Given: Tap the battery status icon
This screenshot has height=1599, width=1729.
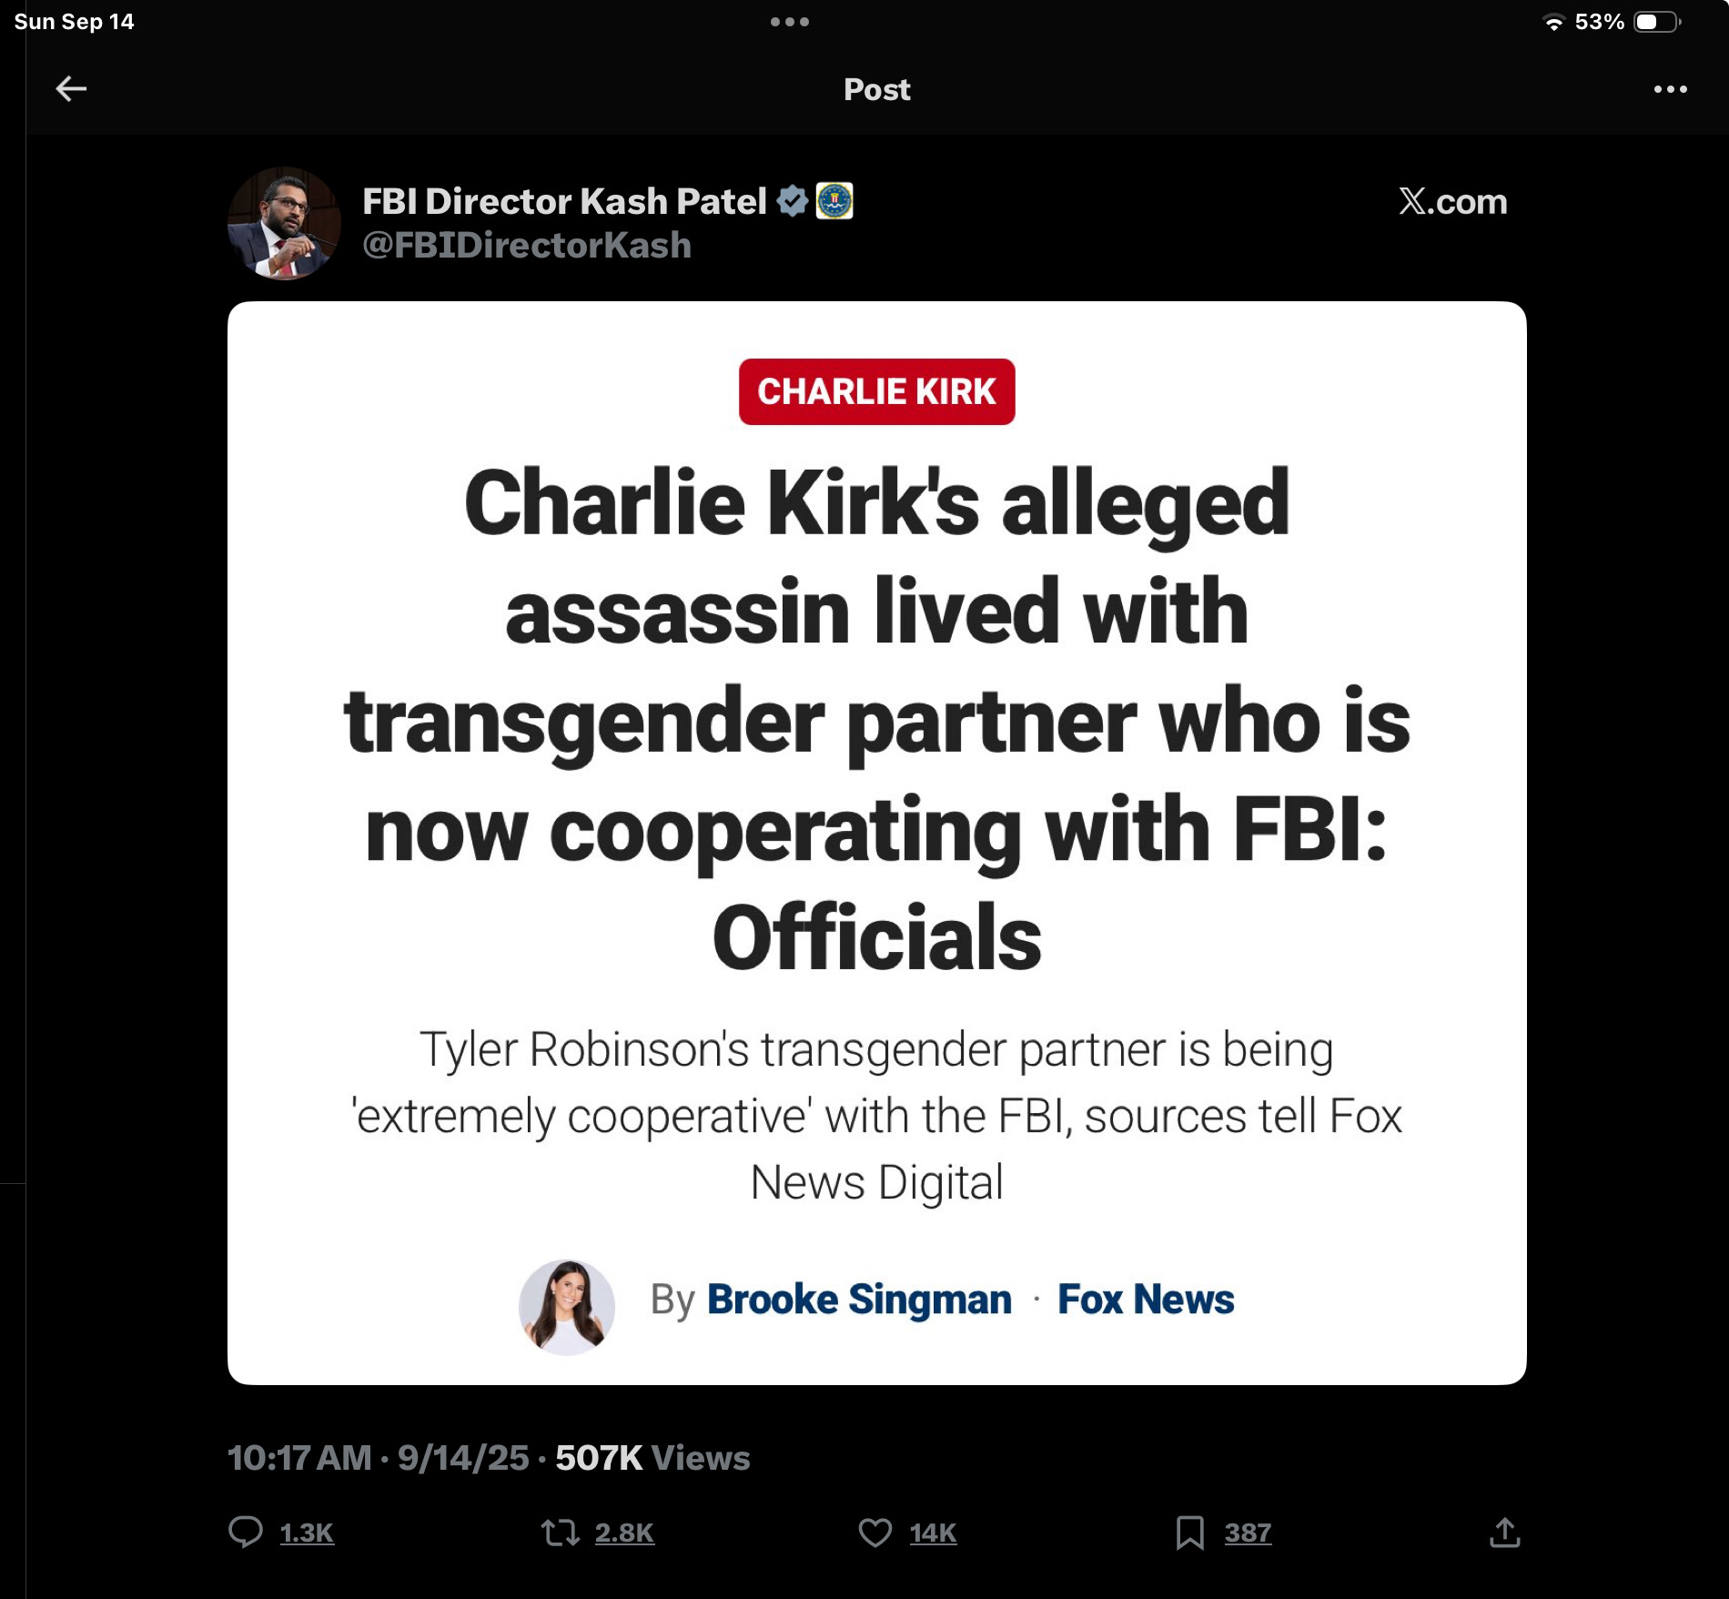Looking at the screenshot, I should 1656,22.
